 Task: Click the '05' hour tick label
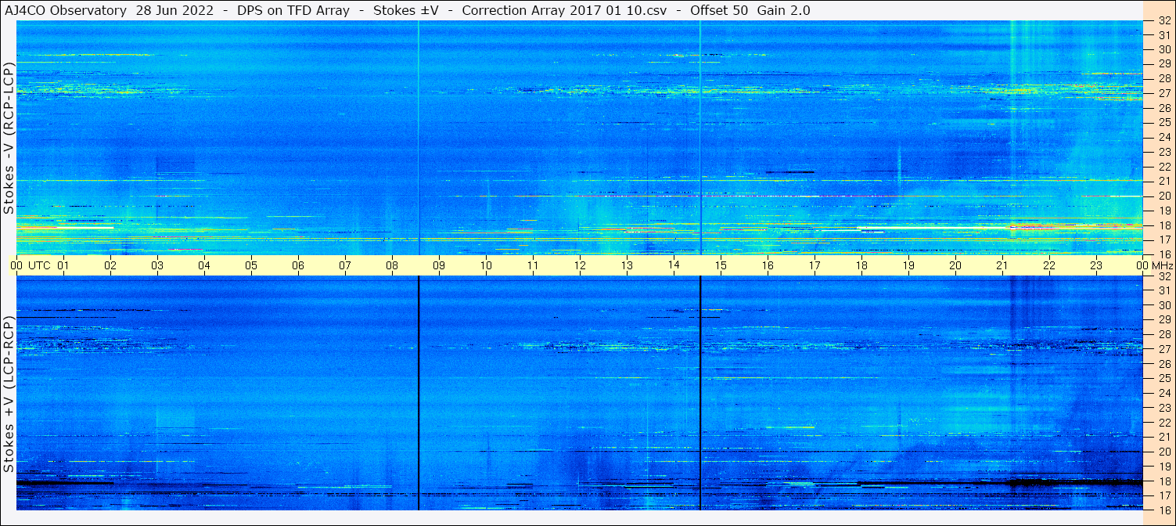[251, 265]
